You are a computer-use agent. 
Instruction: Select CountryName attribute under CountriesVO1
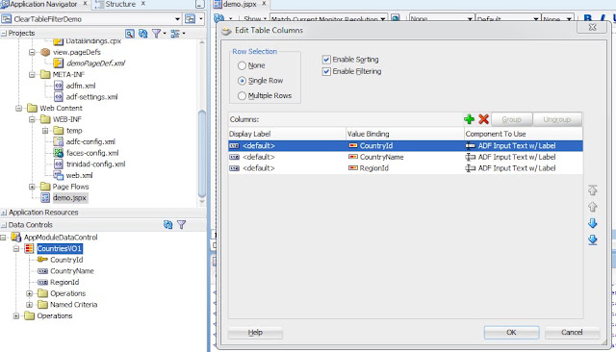coord(72,271)
